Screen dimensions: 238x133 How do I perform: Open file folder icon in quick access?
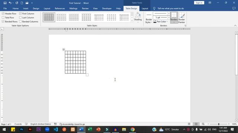27,3
